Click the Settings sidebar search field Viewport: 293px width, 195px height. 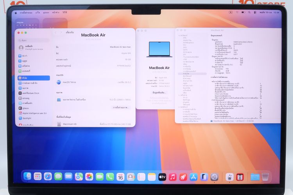click(x=34, y=40)
